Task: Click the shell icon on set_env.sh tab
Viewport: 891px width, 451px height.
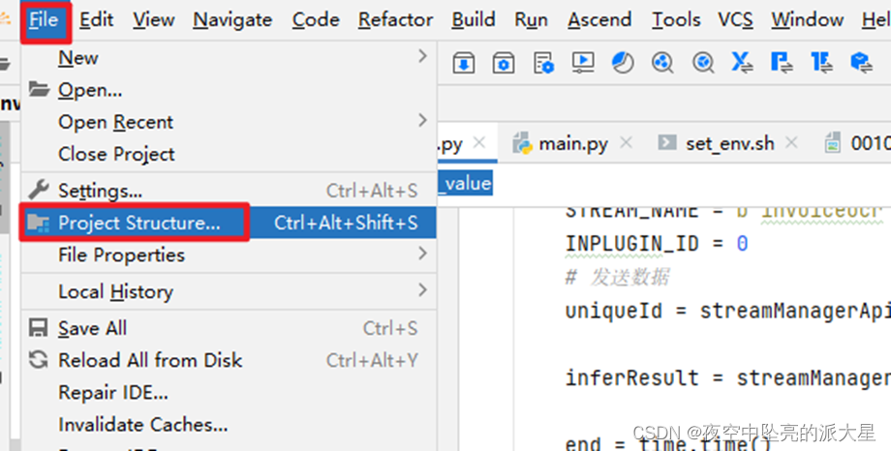Action: 667,142
